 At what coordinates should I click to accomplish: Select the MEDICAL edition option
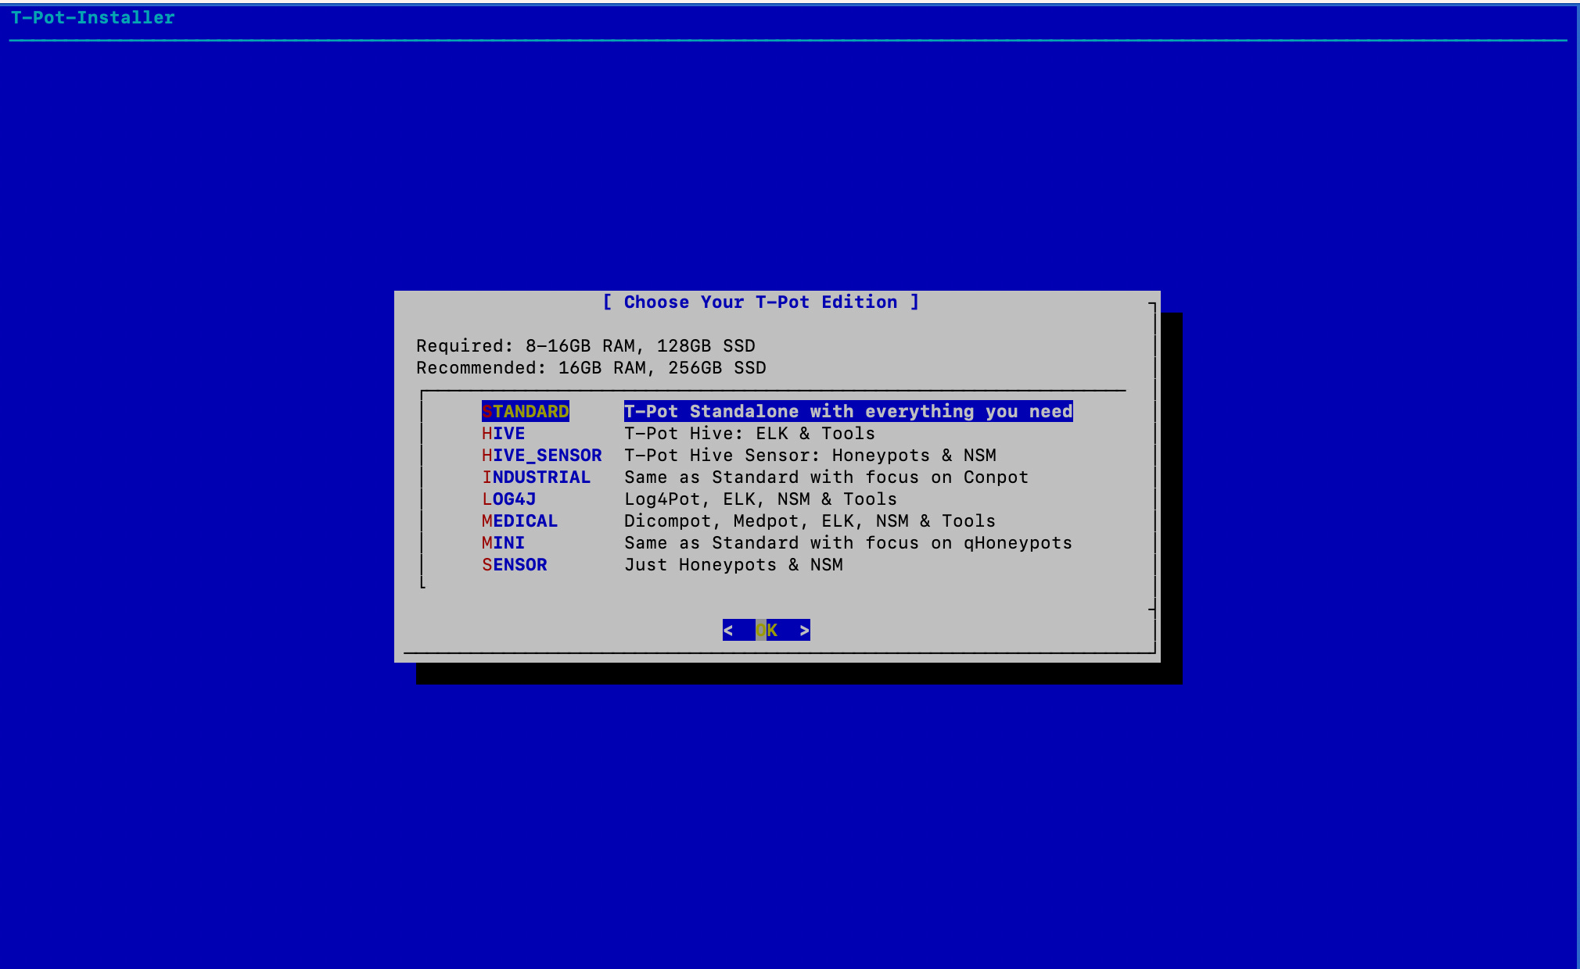pos(519,520)
